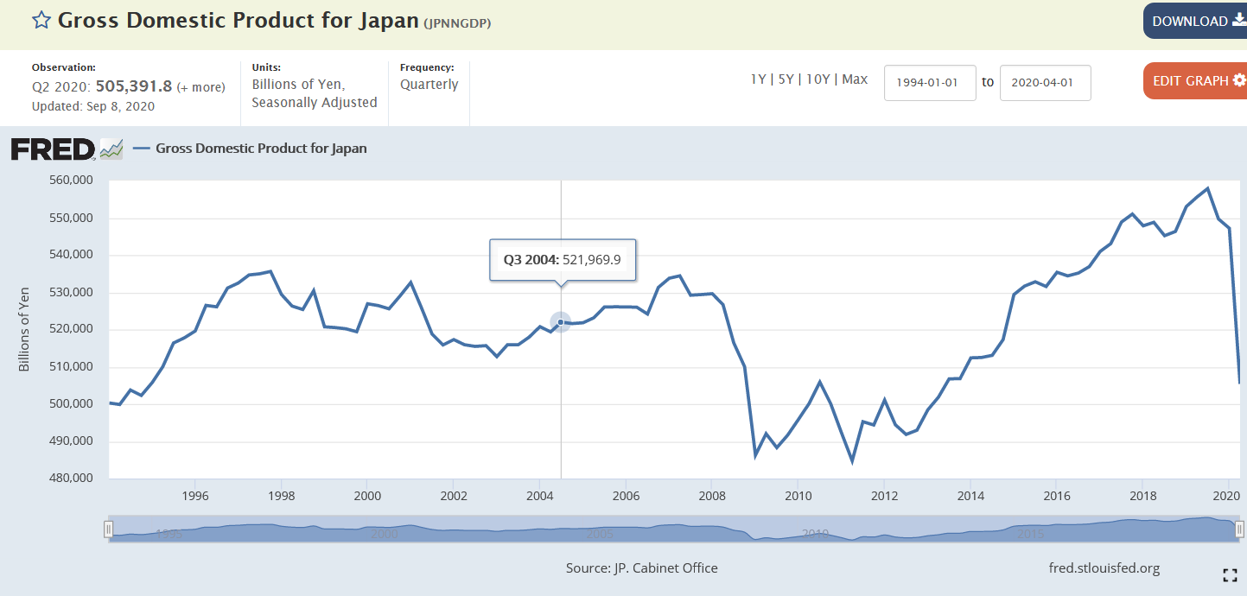The width and height of the screenshot is (1247, 596).
Task: Click the favorite star icon beside title
Action: tap(41, 20)
